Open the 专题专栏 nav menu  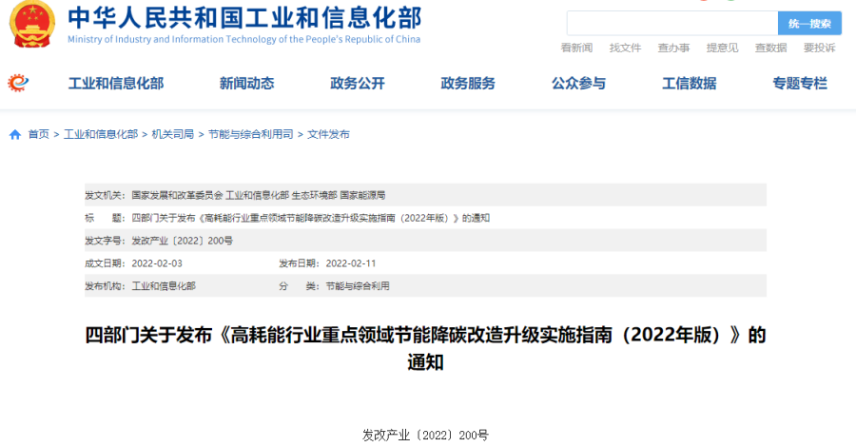point(800,84)
